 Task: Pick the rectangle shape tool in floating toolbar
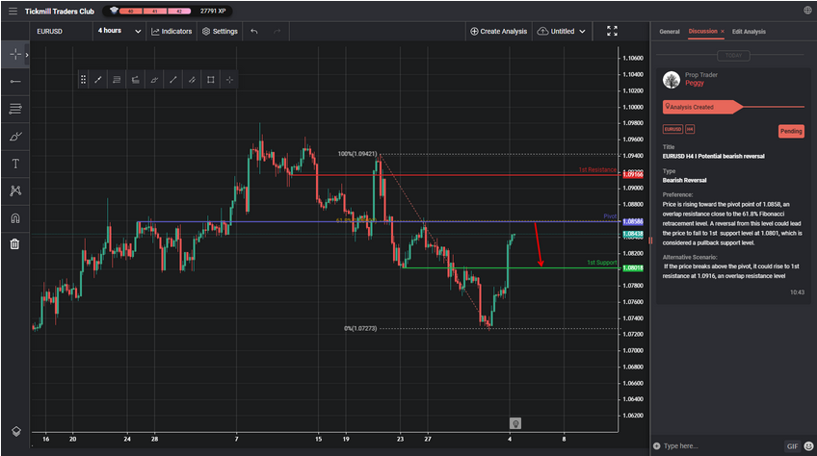pyautogui.click(x=210, y=80)
